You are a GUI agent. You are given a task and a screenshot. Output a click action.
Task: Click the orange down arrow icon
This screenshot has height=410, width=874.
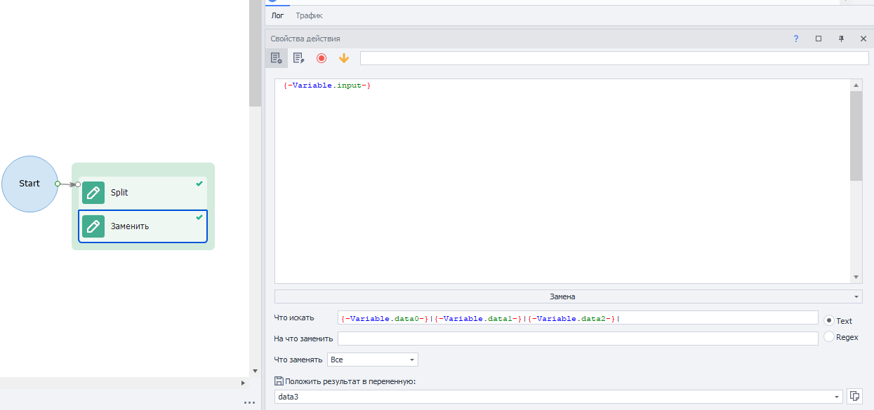pos(344,58)
